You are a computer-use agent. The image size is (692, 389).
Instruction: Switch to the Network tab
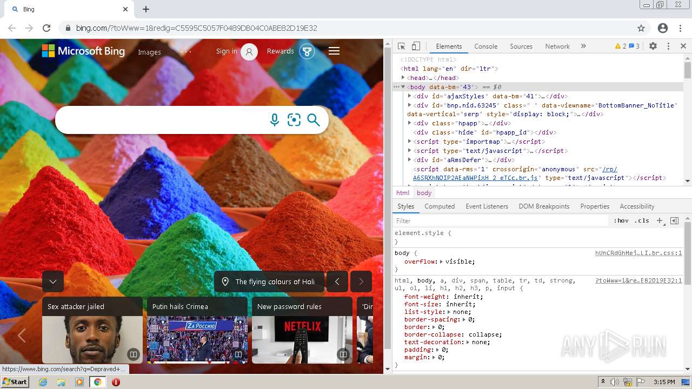coord(557,46)
